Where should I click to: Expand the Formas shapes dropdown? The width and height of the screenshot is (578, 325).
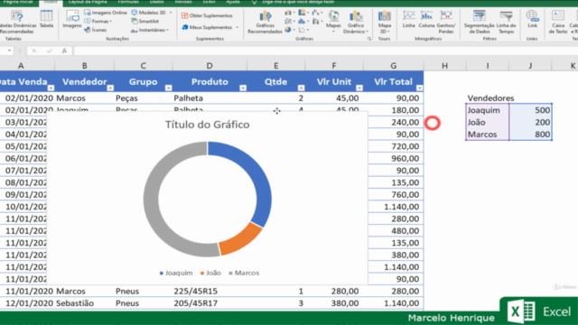(111, 22)
